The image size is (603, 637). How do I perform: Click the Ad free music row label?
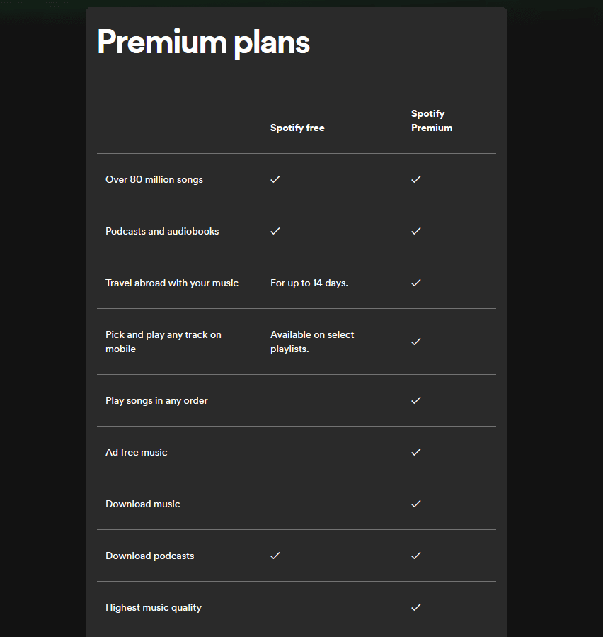tap(137, 452)
